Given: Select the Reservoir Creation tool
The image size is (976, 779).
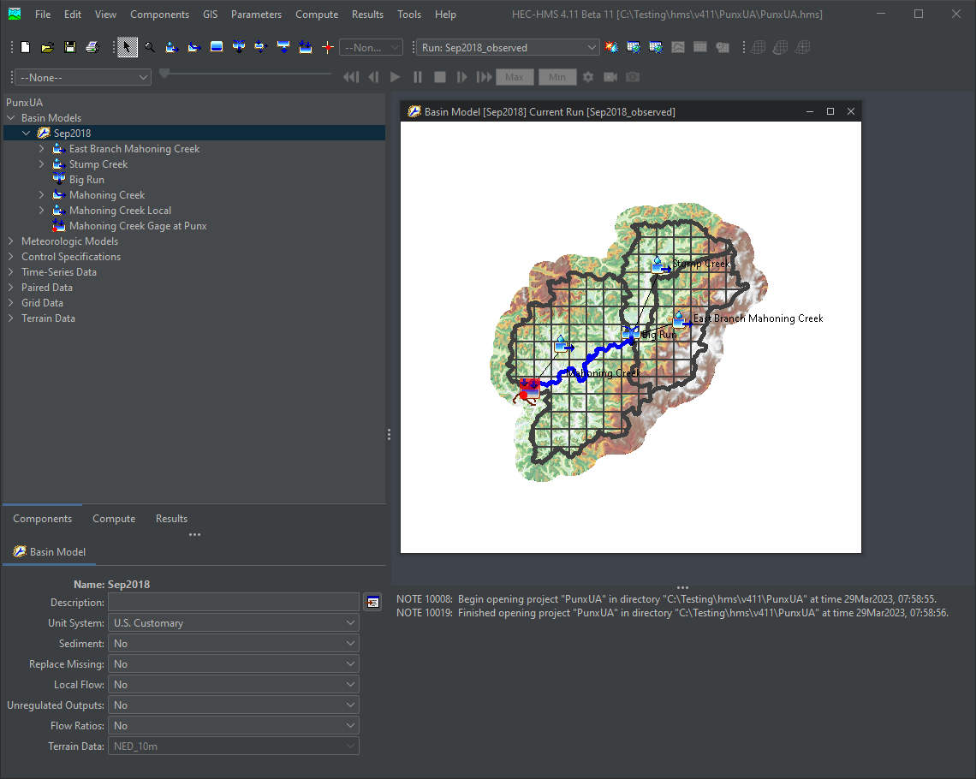Looking at the screenshot, I should point(217,48).
